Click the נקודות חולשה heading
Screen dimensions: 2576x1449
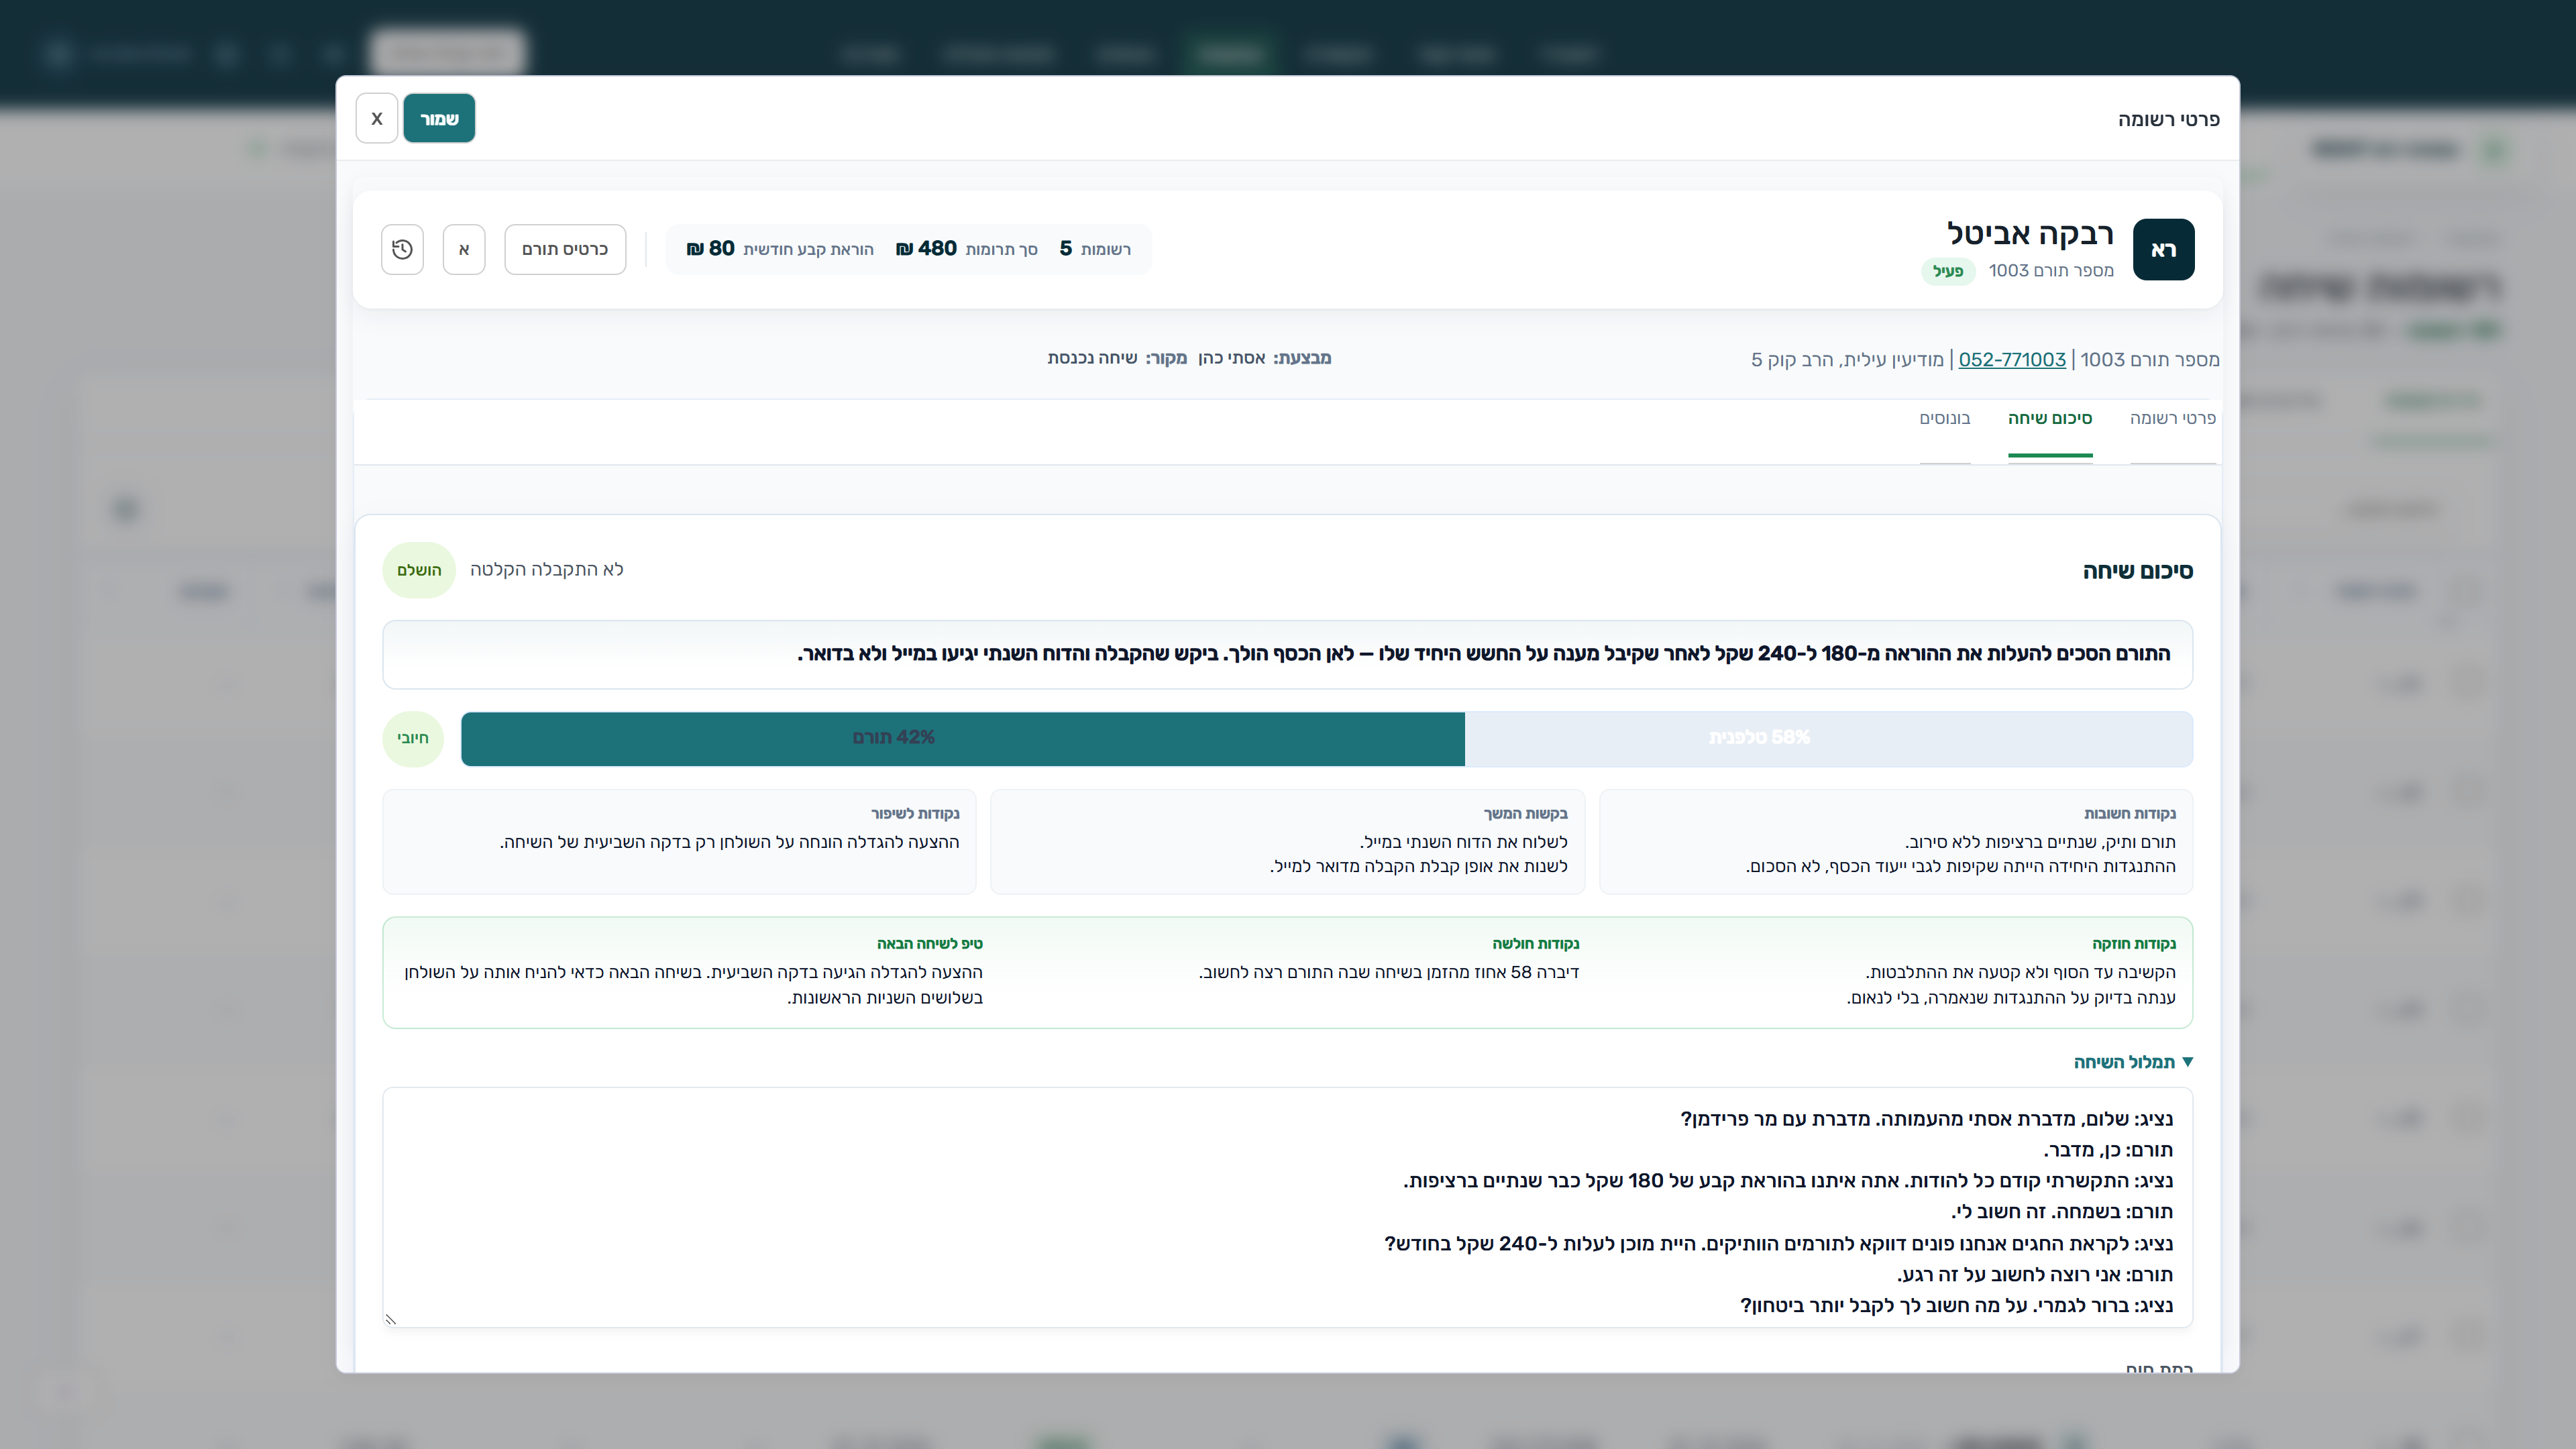[x=1535, y=943]
